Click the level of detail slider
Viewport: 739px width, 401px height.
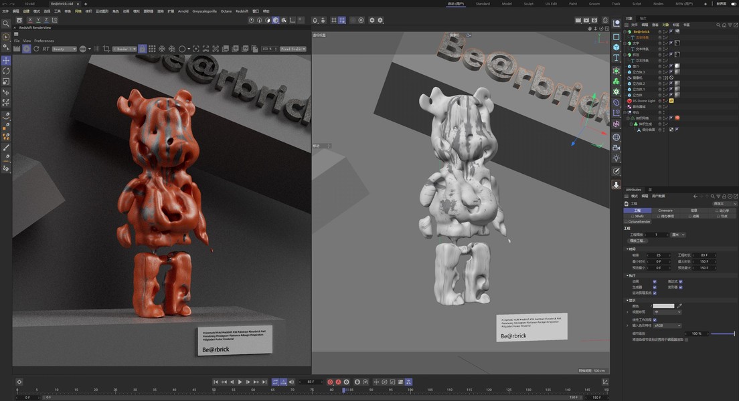point(722,333)
